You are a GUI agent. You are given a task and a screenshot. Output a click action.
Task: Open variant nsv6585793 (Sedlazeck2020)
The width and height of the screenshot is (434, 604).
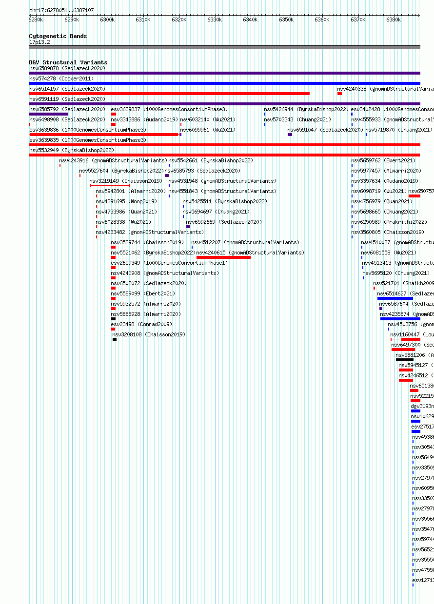click(202, 171)
